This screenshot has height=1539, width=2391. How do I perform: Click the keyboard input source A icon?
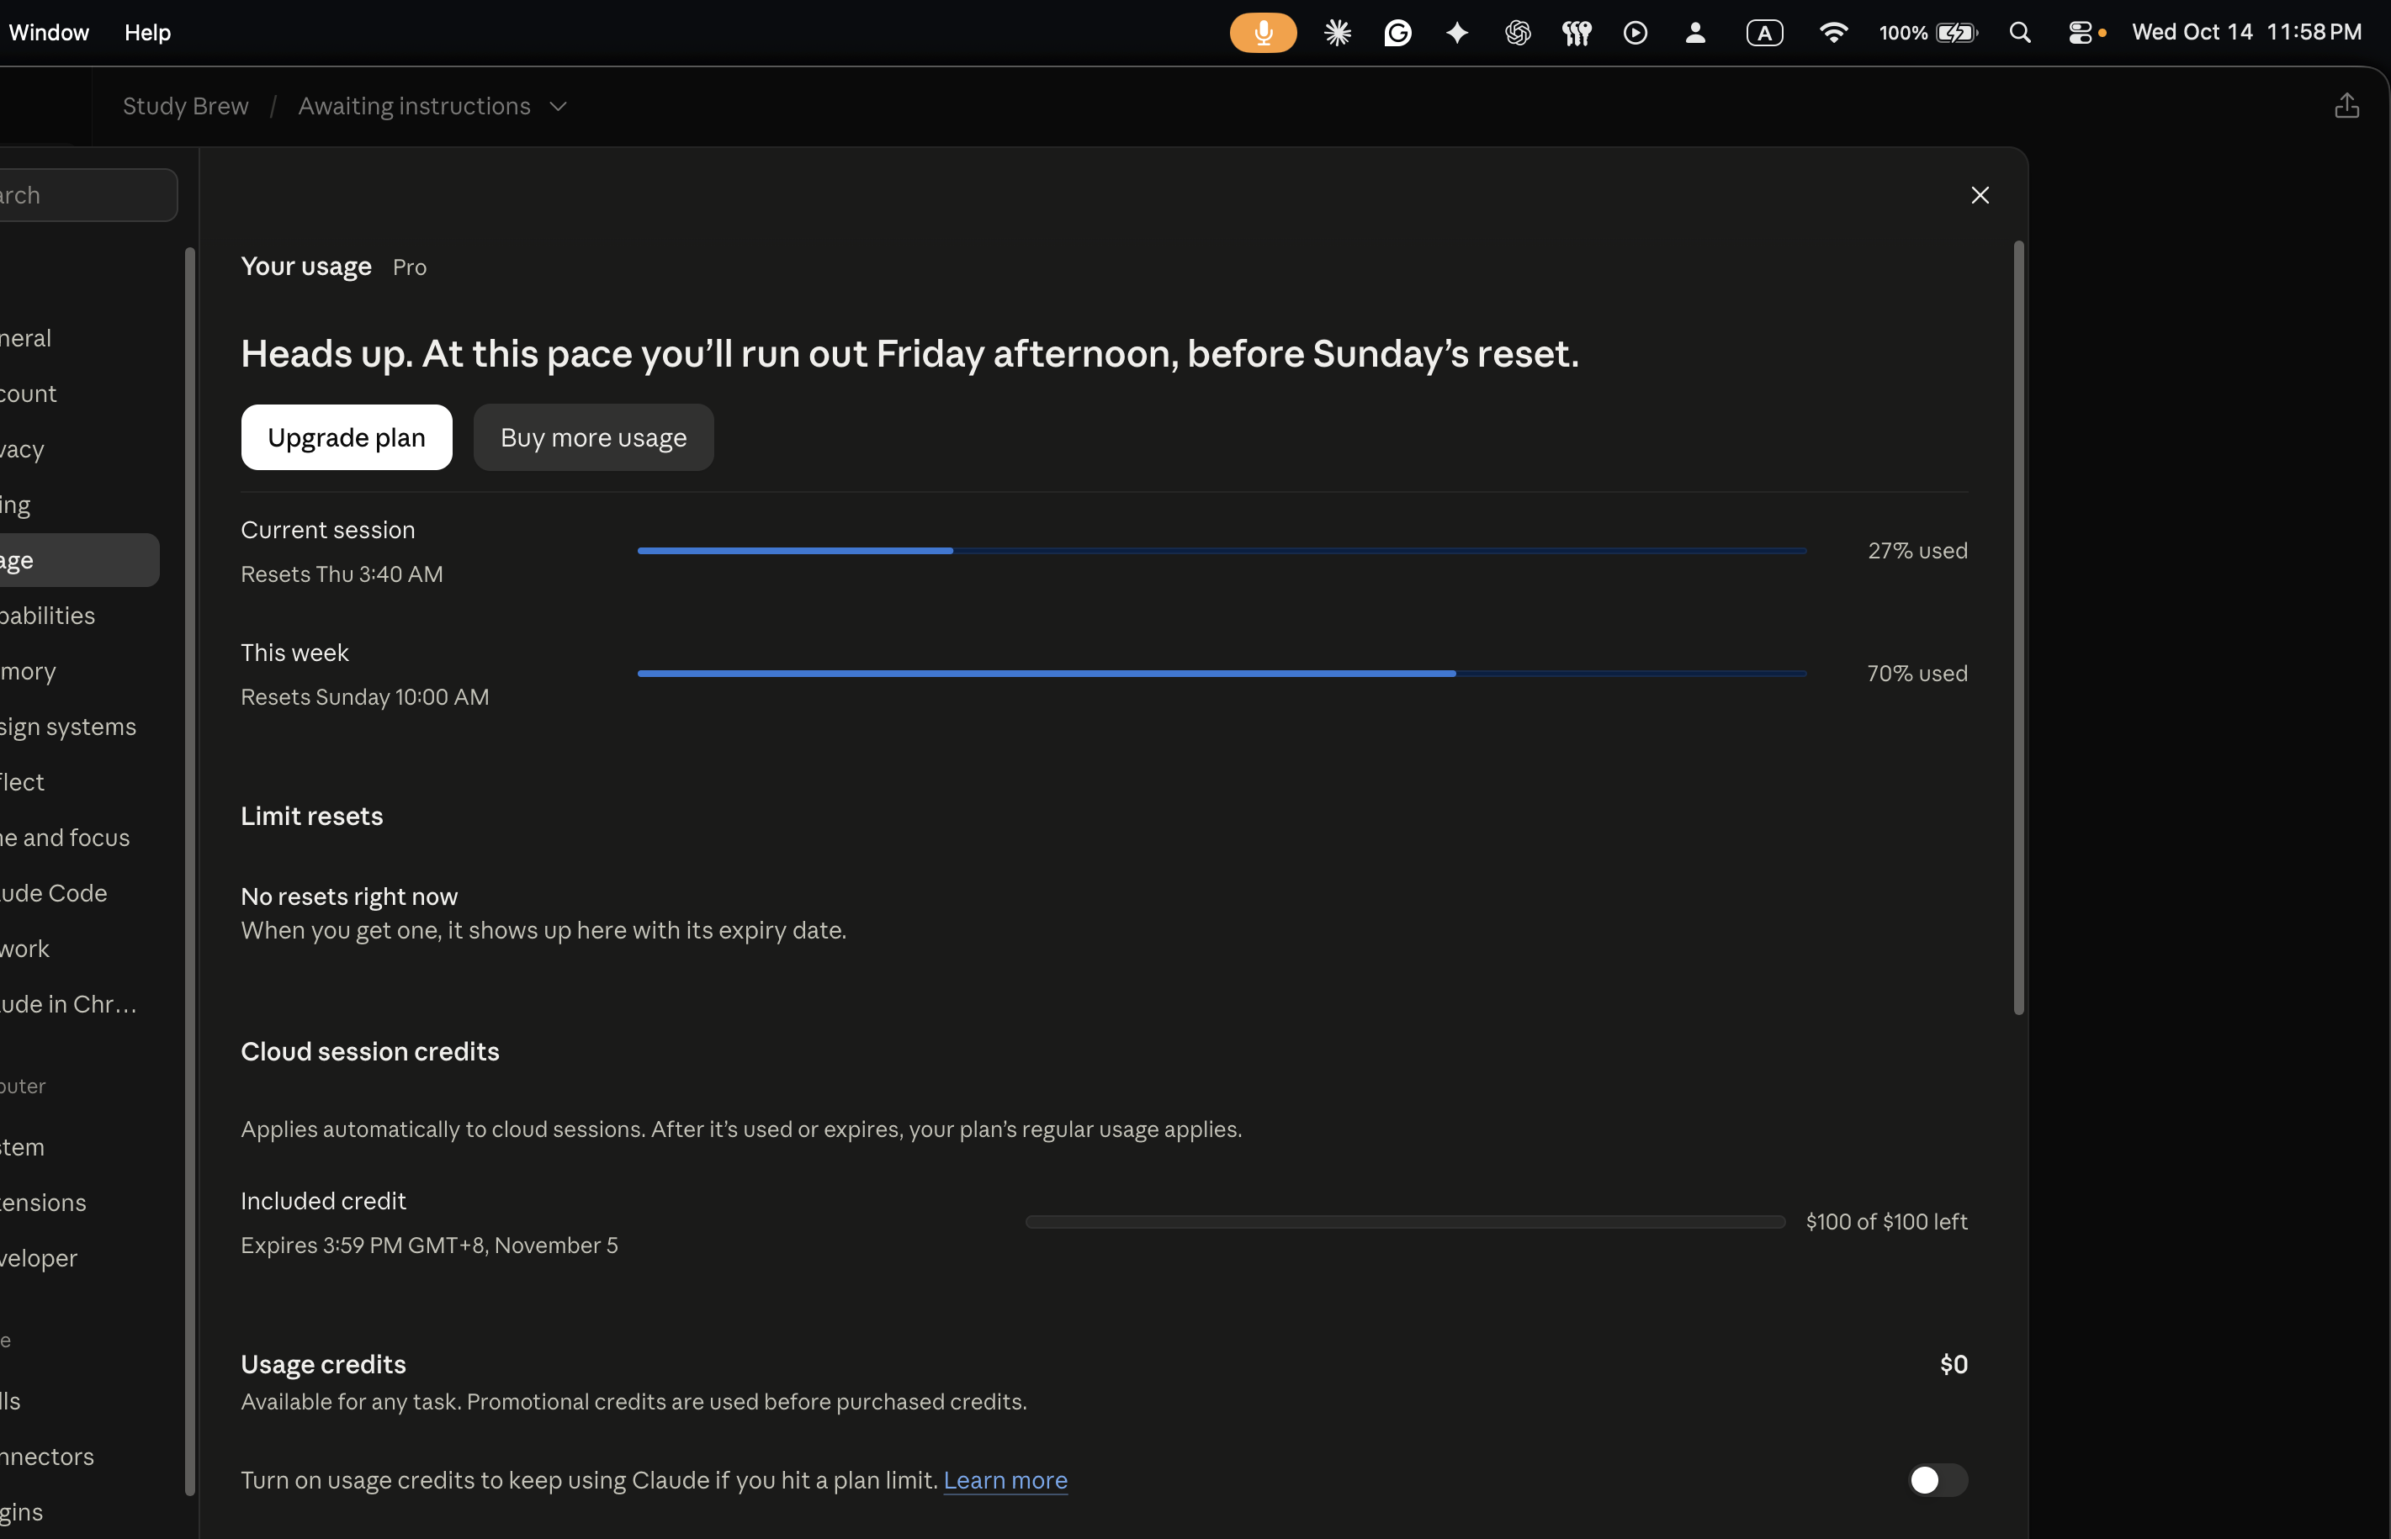1764,33
